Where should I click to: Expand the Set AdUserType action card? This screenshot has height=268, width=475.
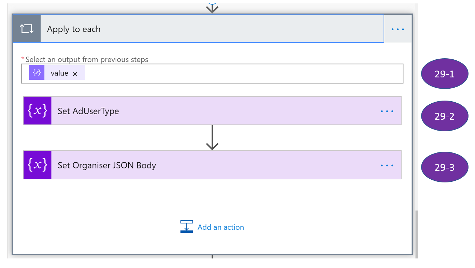coord(205,111)
